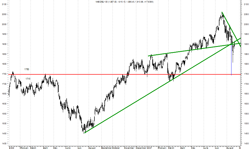The height and width of the screenshot is (149, 249).
Task: Select the February axis label
Action: [24, 148]
